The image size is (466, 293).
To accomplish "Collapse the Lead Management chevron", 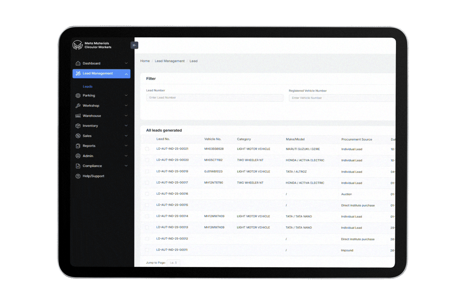I will [x=126, y=74].
